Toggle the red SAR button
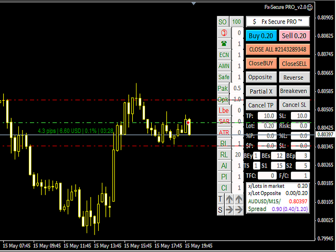The height and width of the screenshot is (252, 336). click(x=224, y=121)
